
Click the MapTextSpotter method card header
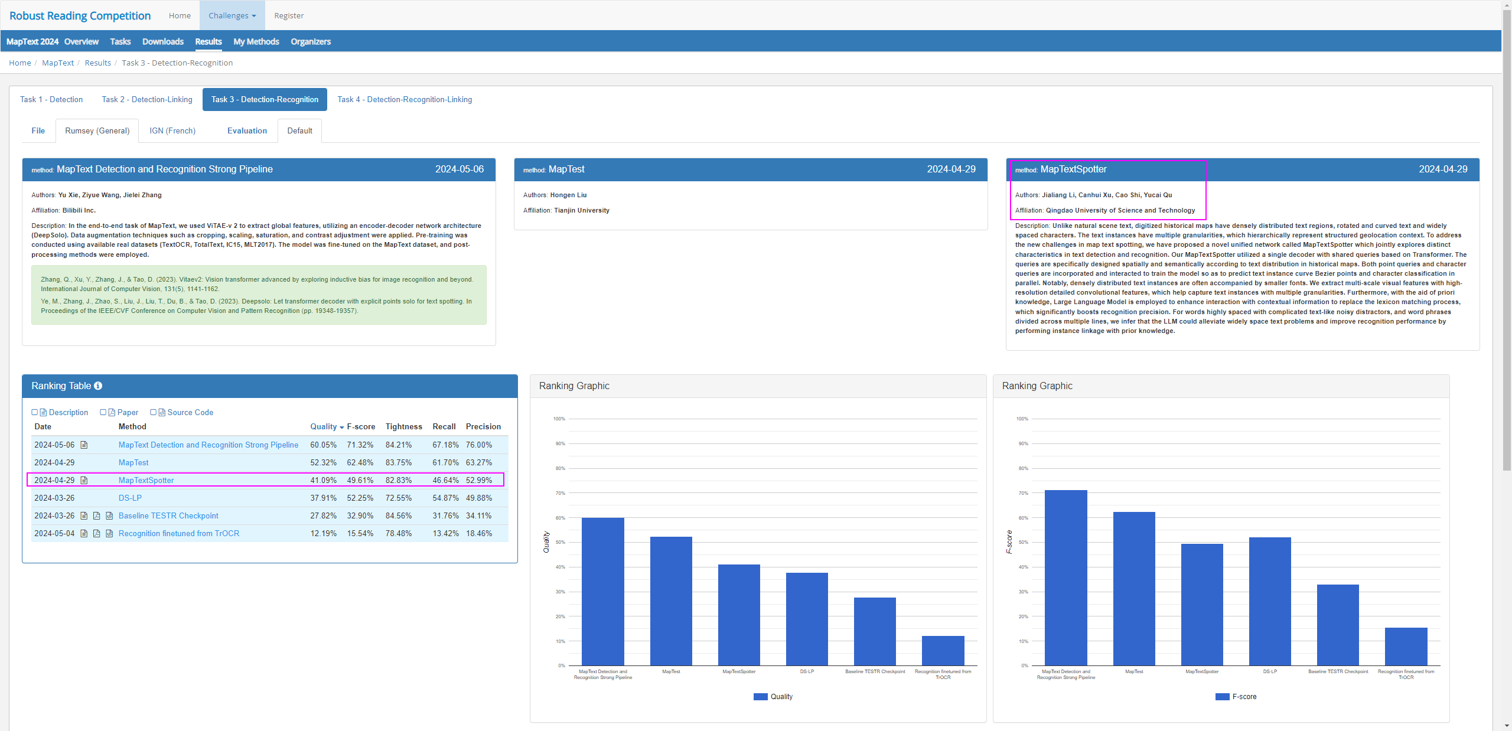click(1243, 169)
